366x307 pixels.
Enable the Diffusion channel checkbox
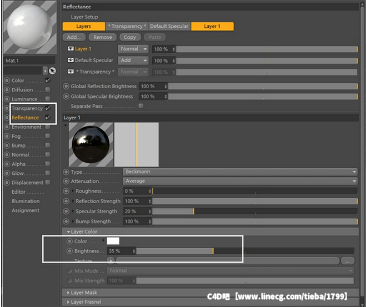tap(48, 89)
